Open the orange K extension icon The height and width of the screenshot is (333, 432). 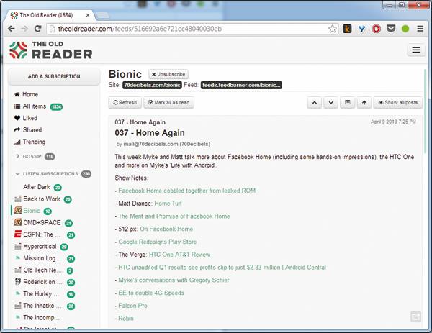pyautogui.click(x=347, y=29)
